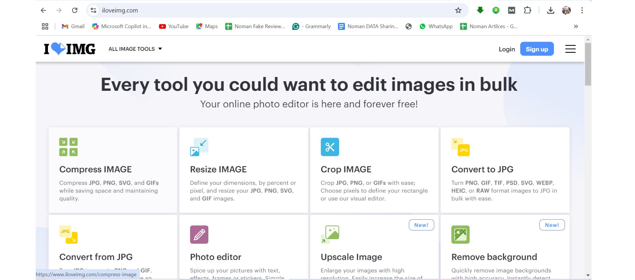Screen dimensions: 635x280
Task: Click the Remove background icon
Action: pos(460,234)
